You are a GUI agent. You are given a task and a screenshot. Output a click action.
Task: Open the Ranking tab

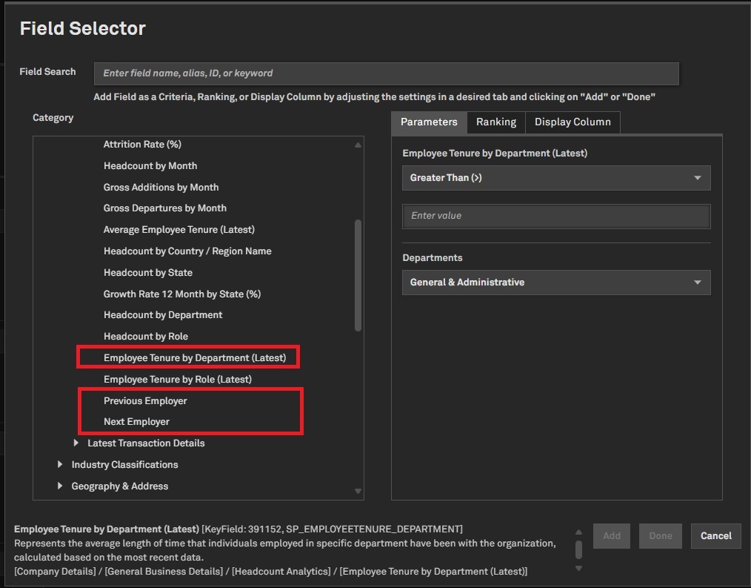(496, 122)
